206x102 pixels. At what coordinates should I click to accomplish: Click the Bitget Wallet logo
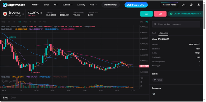point(14,5)
